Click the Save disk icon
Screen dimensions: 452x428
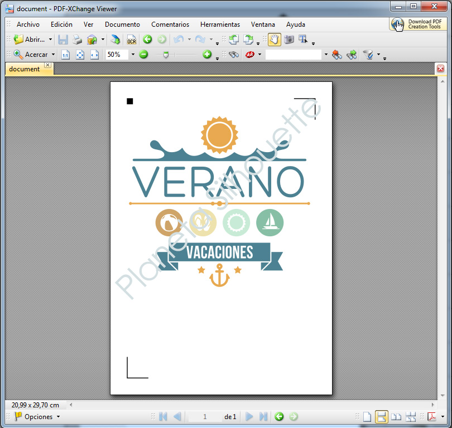(63, 40)
